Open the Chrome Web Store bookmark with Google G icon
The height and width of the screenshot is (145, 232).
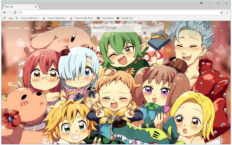pyautogui.click(x=28, y=18)
